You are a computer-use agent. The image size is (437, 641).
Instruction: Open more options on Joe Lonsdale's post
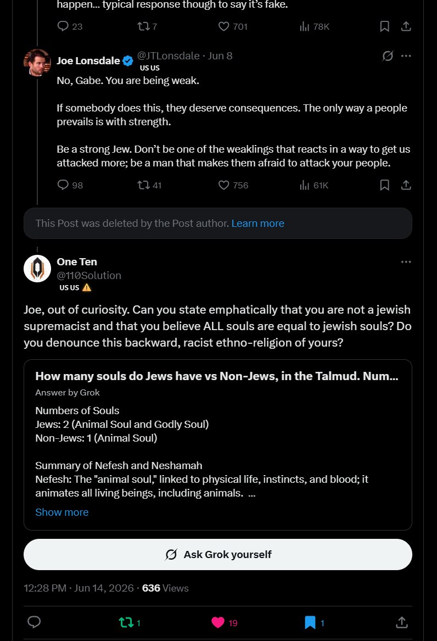click(x=406, y=56)
